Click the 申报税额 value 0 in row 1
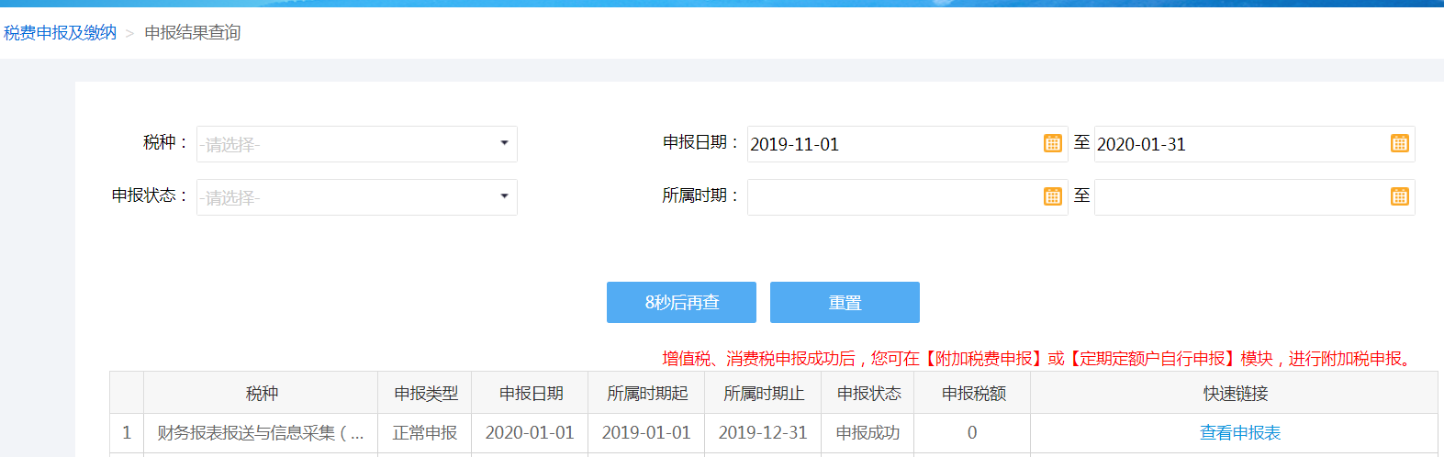The image size is (1444, 457). click(x=972, y=433)
